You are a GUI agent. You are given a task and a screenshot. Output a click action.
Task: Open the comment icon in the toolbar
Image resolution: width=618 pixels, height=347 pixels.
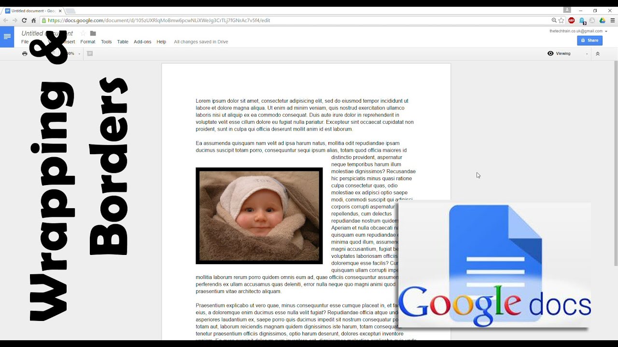tap(90, 53)
